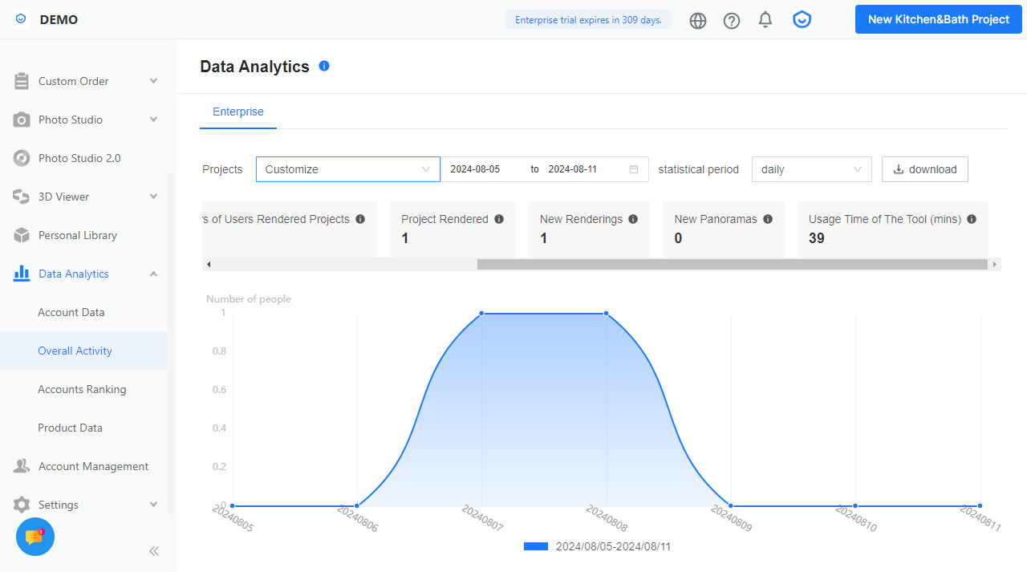Screen dimensions: 1027x572
Task: Click the user avatar icon in header
Action: tap(802, 19)
